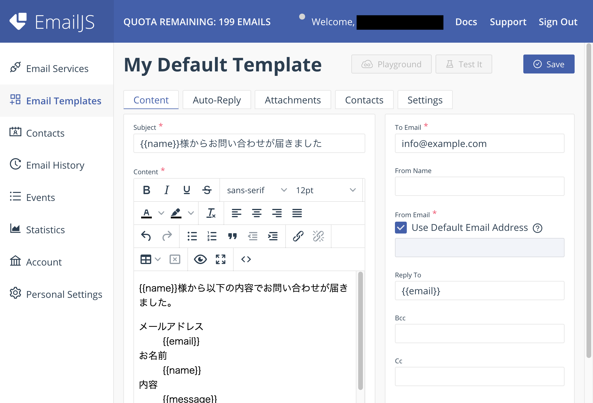This screenshot has height=403, width=593.
Task: Select the text color swatch
Action: 146,213
